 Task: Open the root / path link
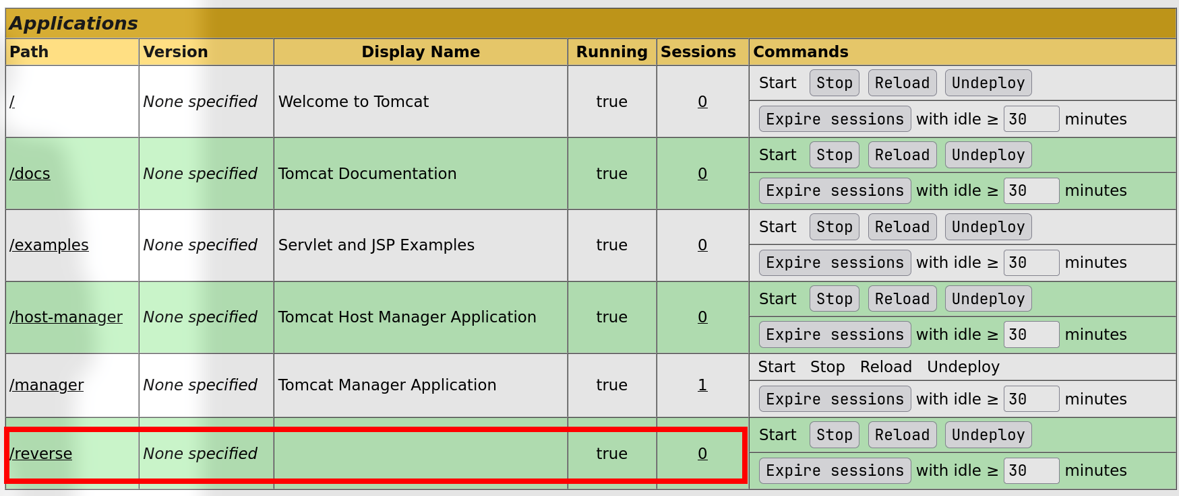pyautogui.click(x=12, y=102)
